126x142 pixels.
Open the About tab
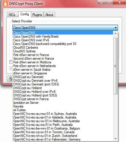pyautogui.click(x=49, y=15)
